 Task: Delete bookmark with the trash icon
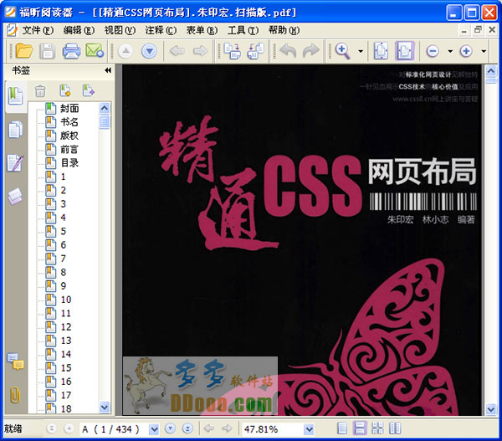[x=40, y=91]
